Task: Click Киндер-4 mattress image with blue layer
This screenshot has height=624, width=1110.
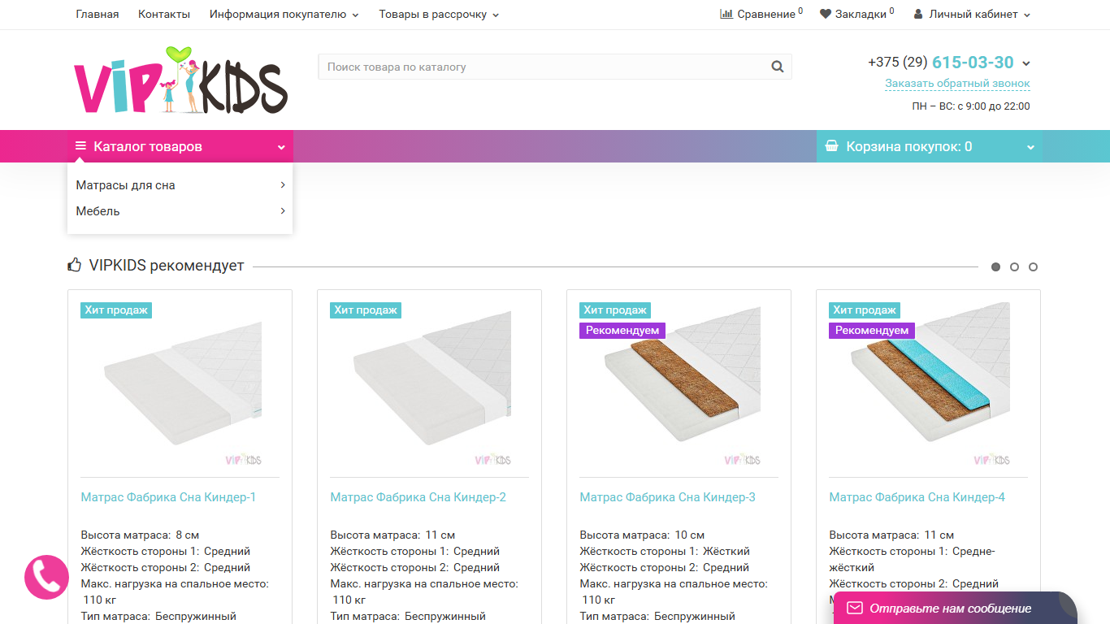Action: click(x=929, y=384)
